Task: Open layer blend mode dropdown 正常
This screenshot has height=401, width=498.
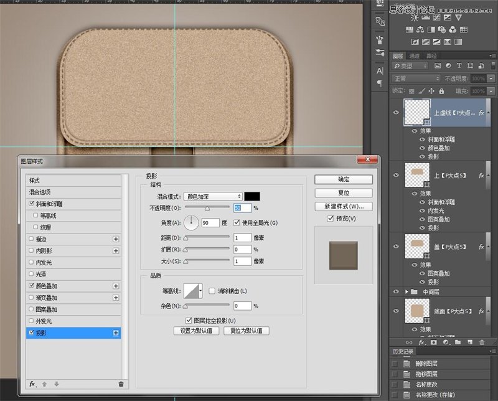Action: point(416,78)
